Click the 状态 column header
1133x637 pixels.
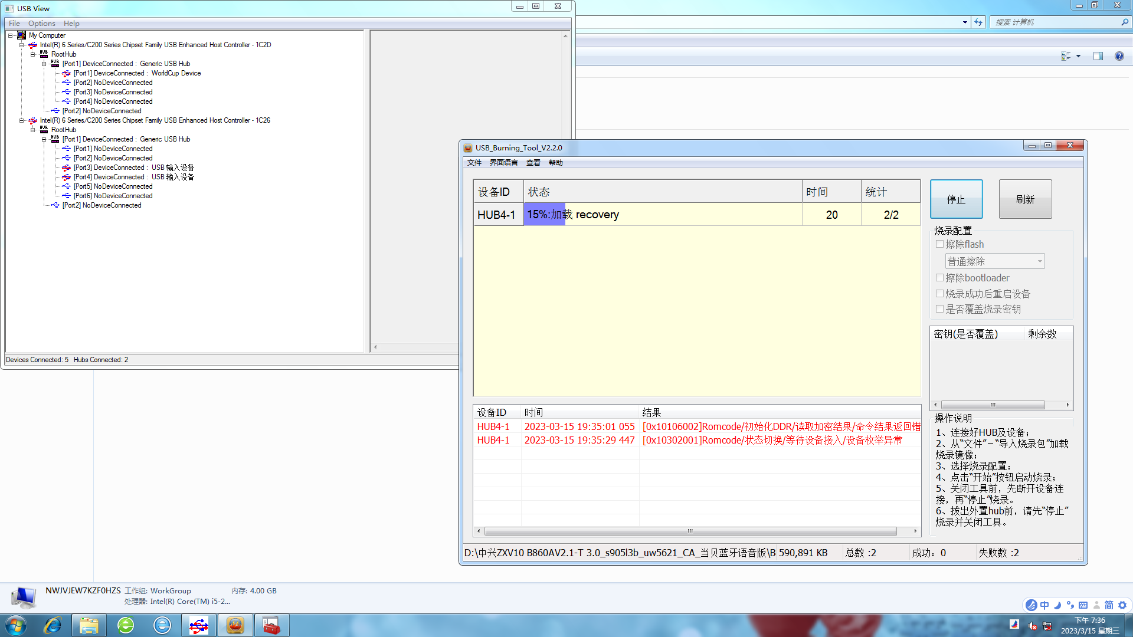pyautogui.click(x=662, y=192)
